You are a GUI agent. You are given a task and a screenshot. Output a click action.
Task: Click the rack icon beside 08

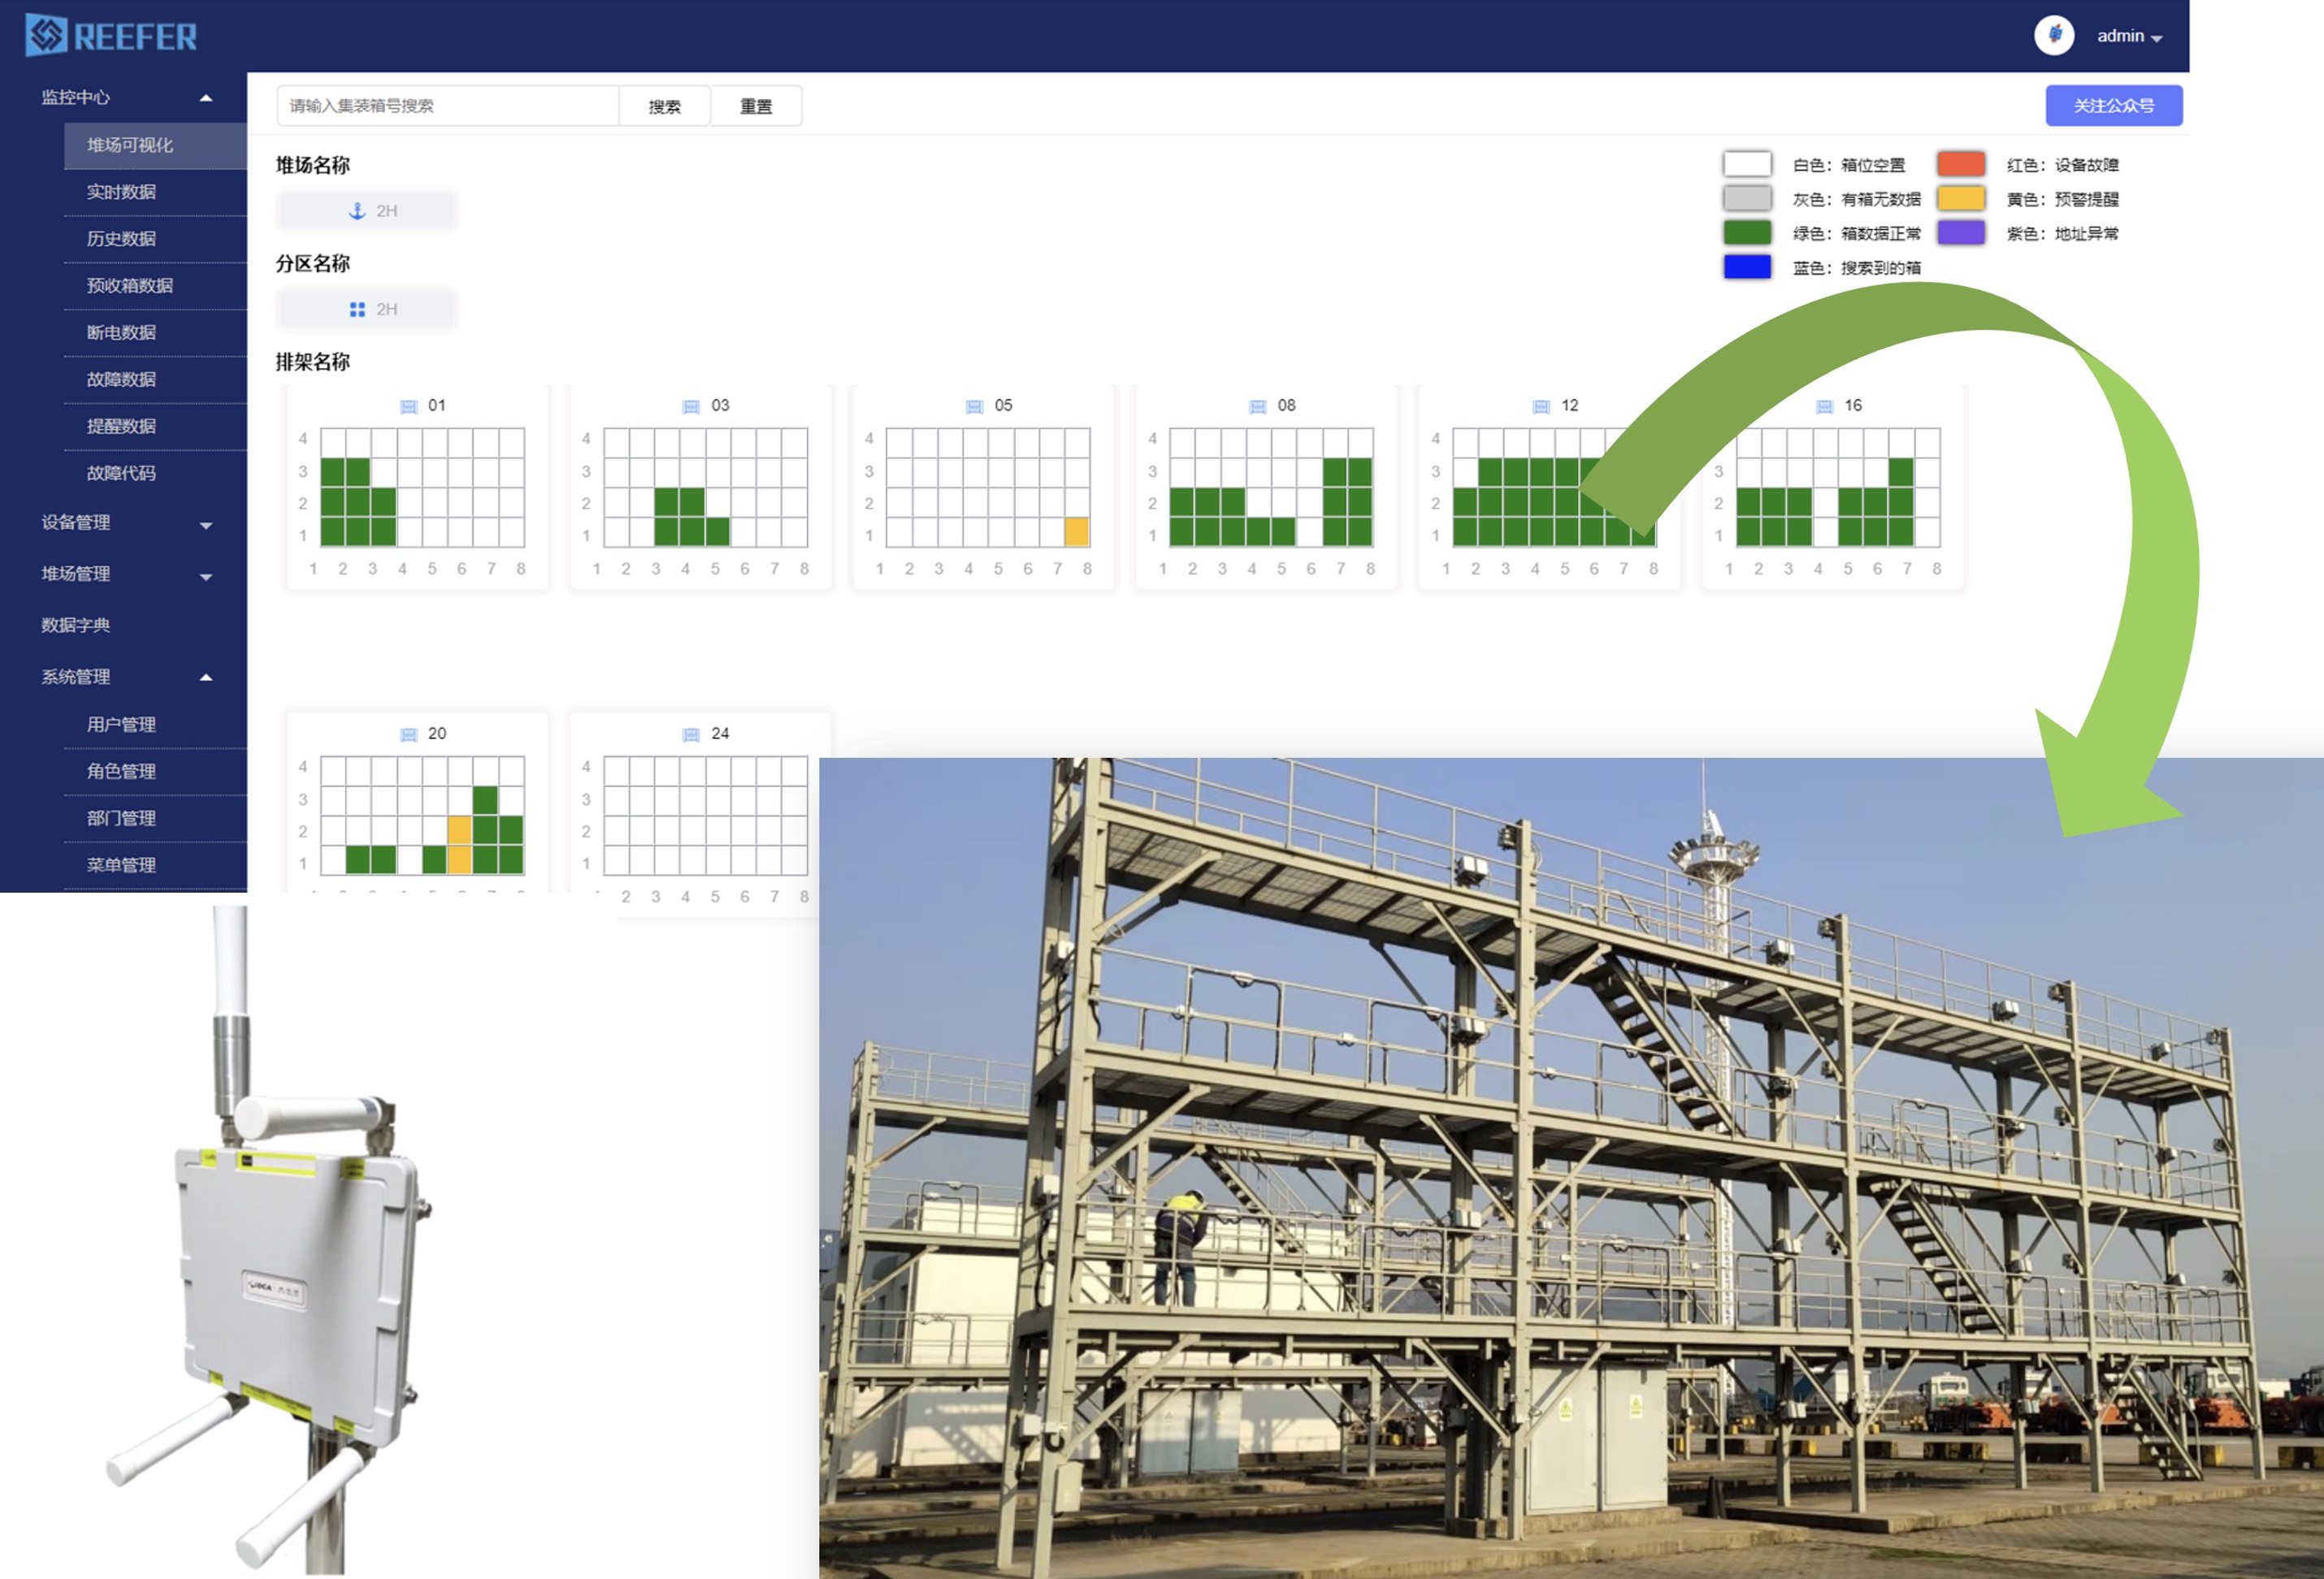[x=1258, y=406]
